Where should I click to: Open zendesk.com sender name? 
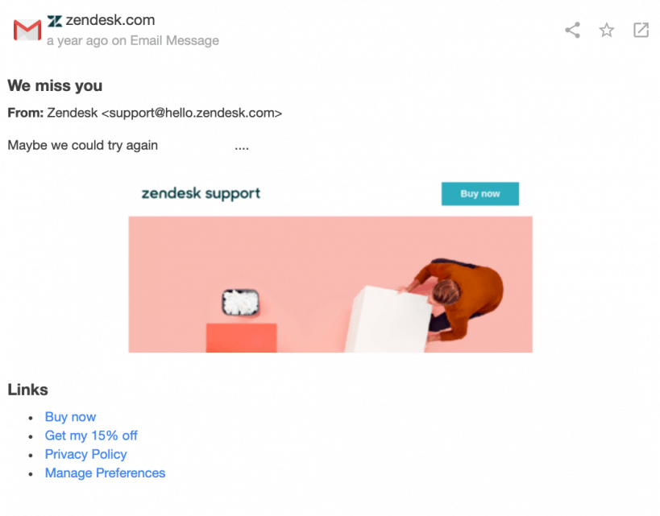(x=110, y=20)
